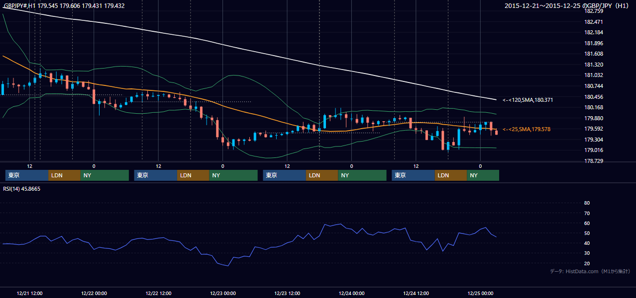Click the RSI scale value 80
The height and width of the screenshot is (298, 636).
pyautogui.click(x=587, y=203)
